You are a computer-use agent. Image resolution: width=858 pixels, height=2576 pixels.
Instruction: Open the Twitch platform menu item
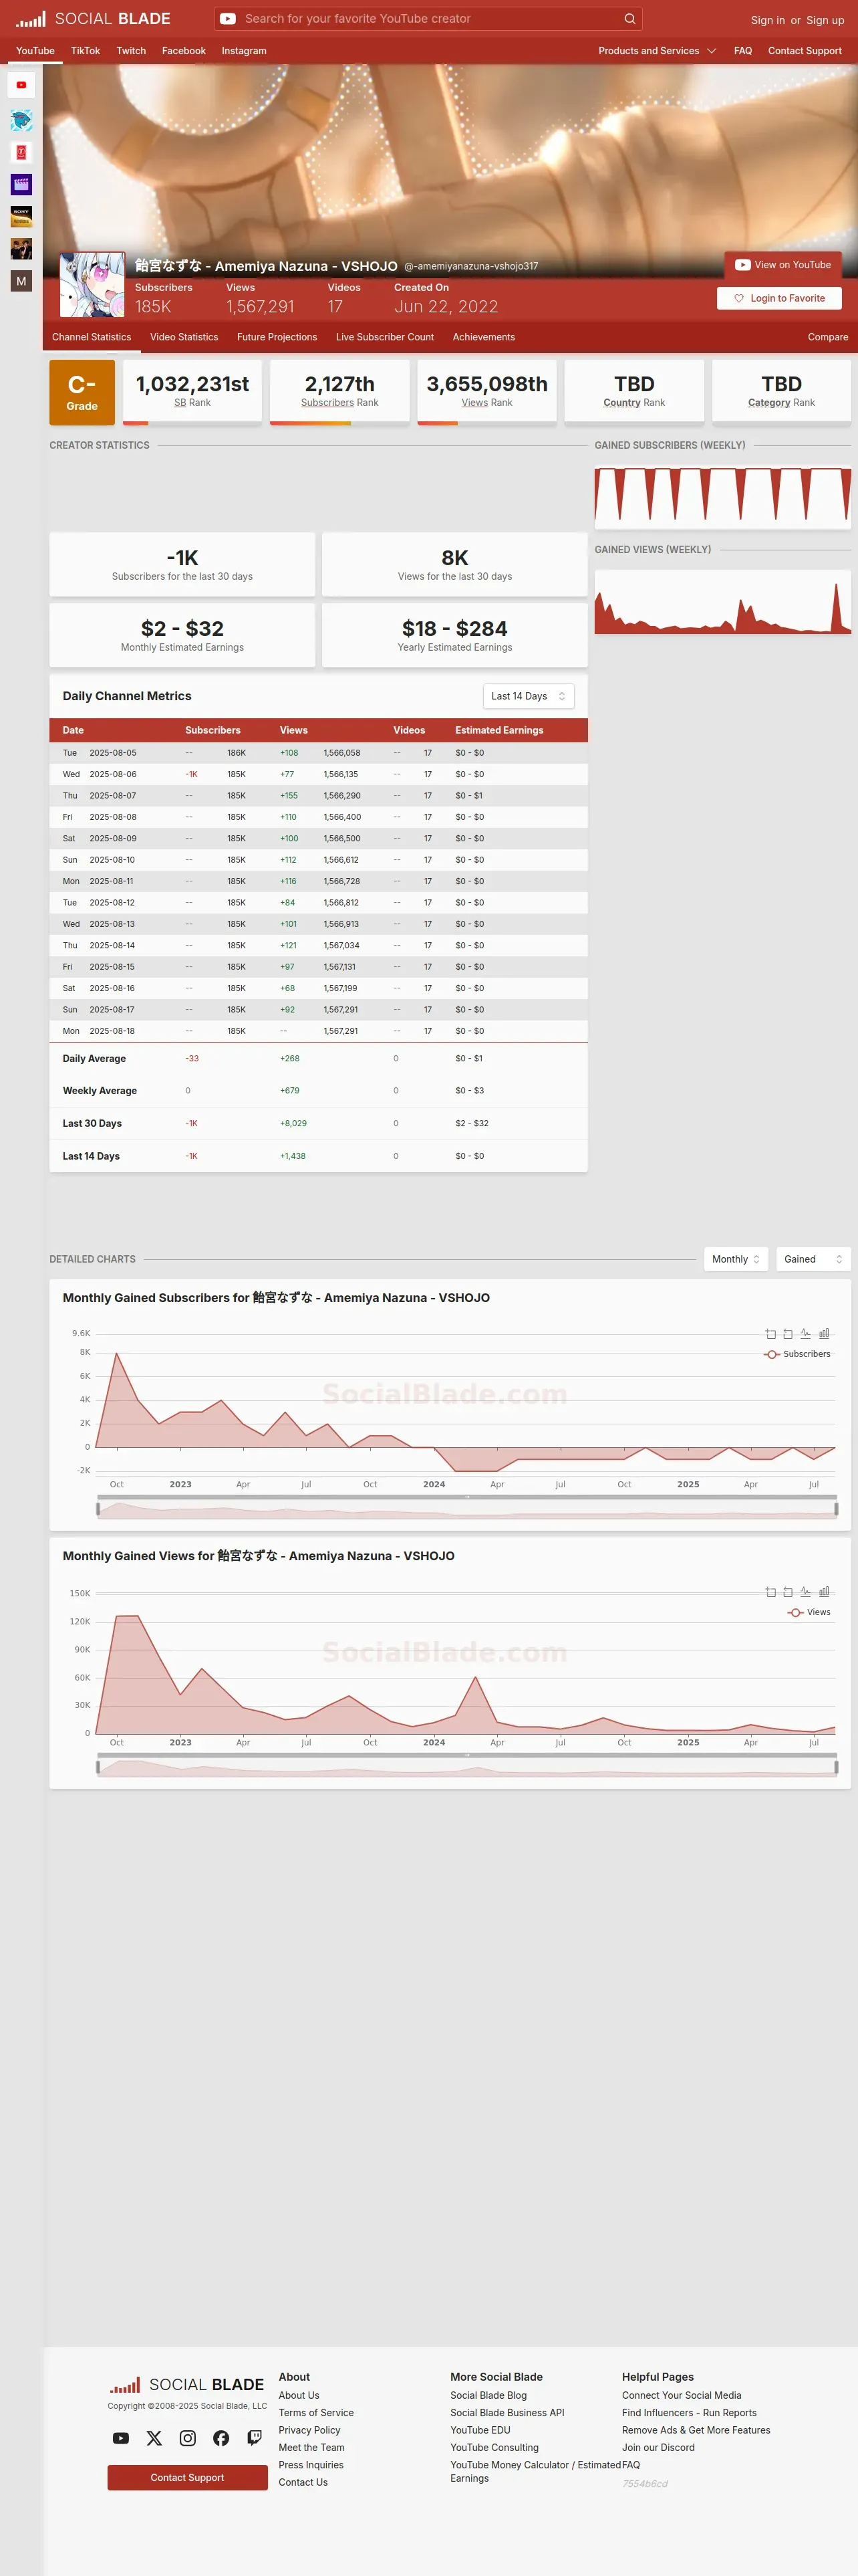[x=131, y=51]
